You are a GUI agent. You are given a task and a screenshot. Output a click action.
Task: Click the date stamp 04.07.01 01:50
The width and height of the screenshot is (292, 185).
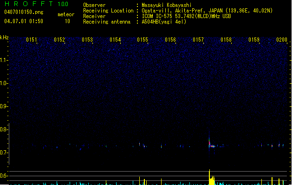(24, 21)
